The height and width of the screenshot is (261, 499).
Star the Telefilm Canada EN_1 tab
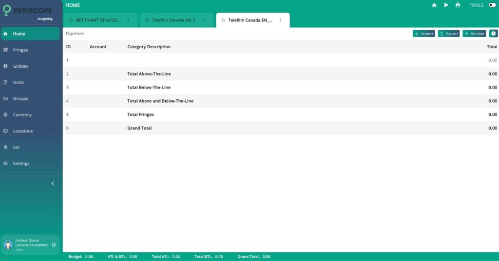pos(147,20)
